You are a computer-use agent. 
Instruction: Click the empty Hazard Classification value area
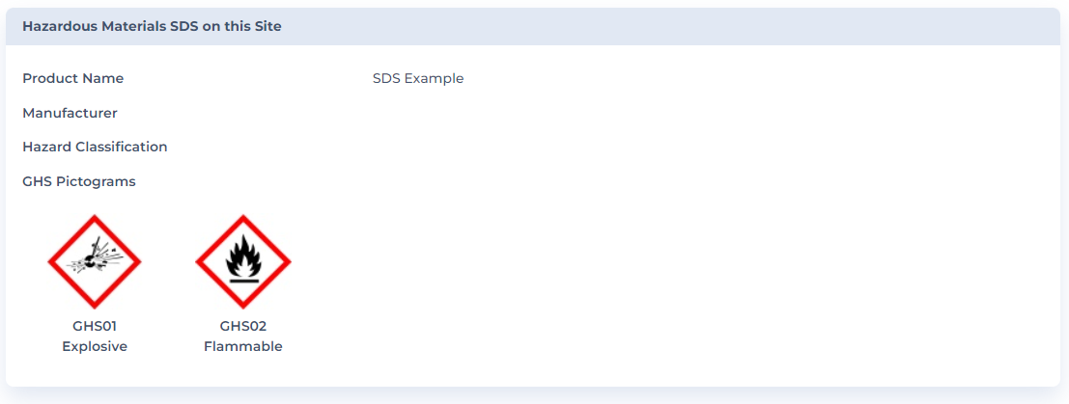click(x=418, y=147)
